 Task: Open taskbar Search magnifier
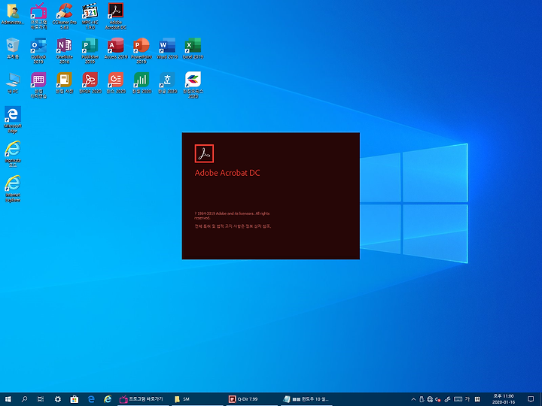pyautogui.click(x=24, y=399)
